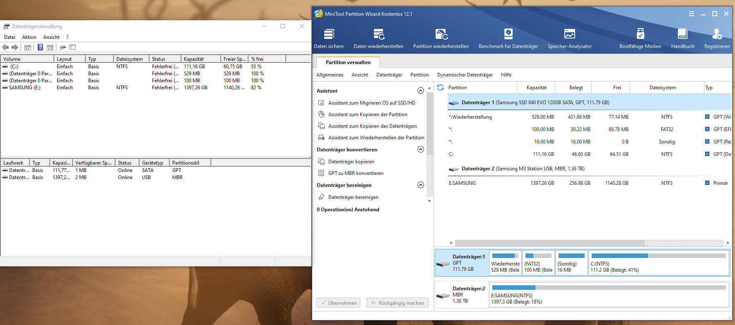Select Datenträger:2 MBR disk map header

[x=462, y=295]
